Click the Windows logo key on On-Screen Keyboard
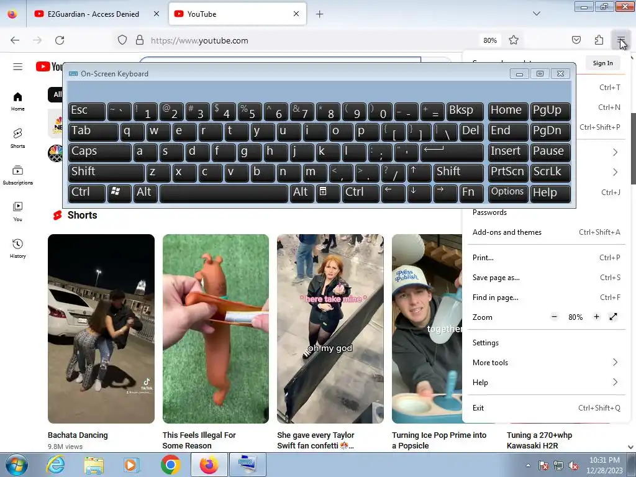 119,193
